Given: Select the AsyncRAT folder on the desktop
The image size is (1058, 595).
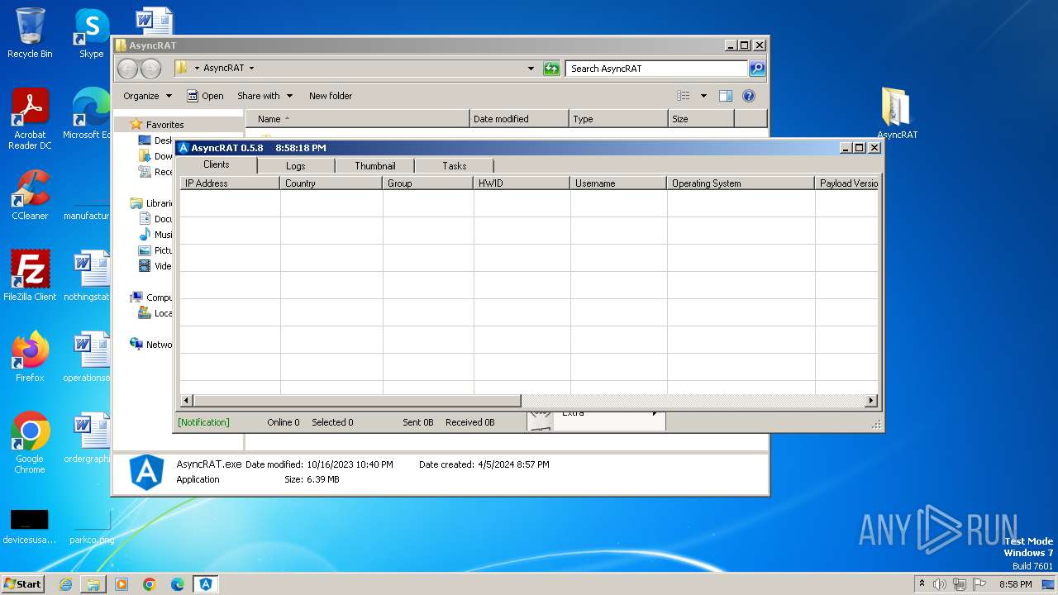Looking at the screenshot, I should pos(897,113).
